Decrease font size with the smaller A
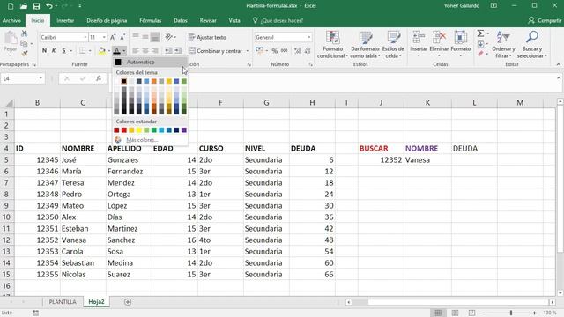The width and height of the screenshot is (564, 317). tap(122, 37)
